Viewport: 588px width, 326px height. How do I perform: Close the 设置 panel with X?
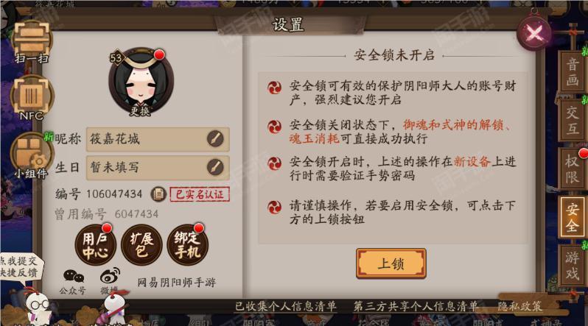[534, 34]
